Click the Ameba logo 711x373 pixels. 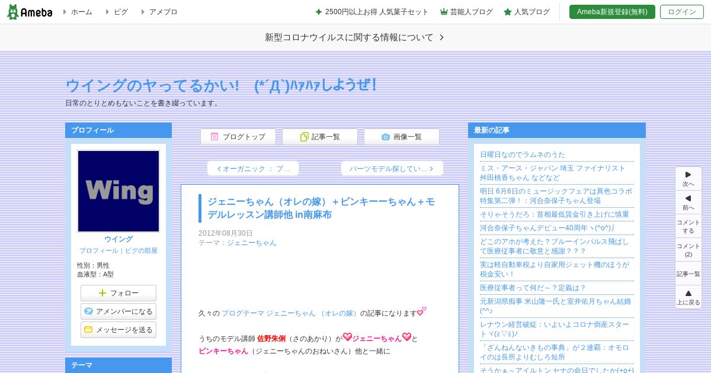30,12
